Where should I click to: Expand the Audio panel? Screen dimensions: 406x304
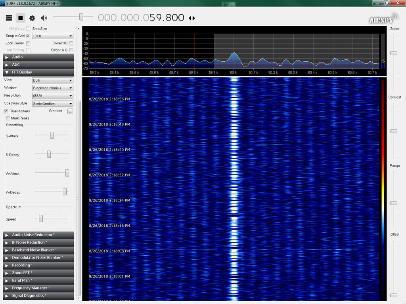pos(38,57)
